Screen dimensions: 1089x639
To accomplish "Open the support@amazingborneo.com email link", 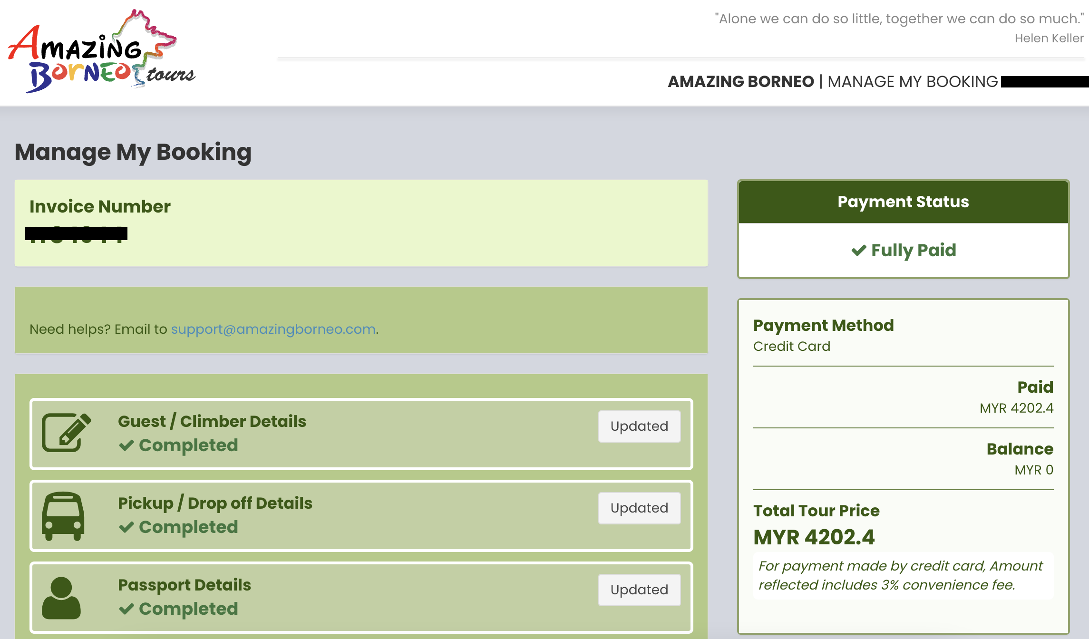I will (x=273, y=329).
